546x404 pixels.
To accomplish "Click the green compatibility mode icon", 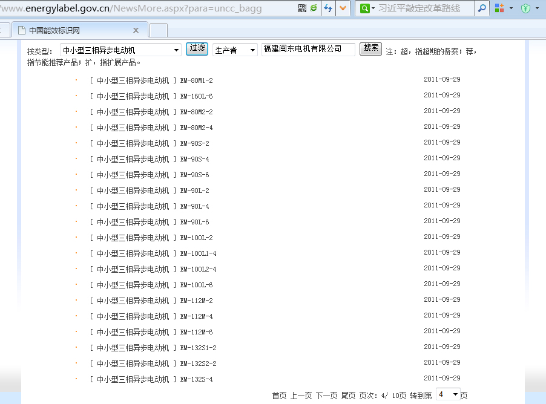I will [x=314, y=8].
